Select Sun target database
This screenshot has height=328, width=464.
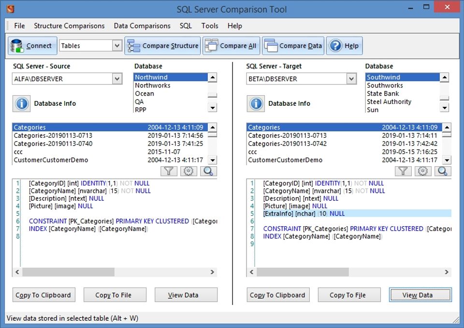tap(403, 110)
